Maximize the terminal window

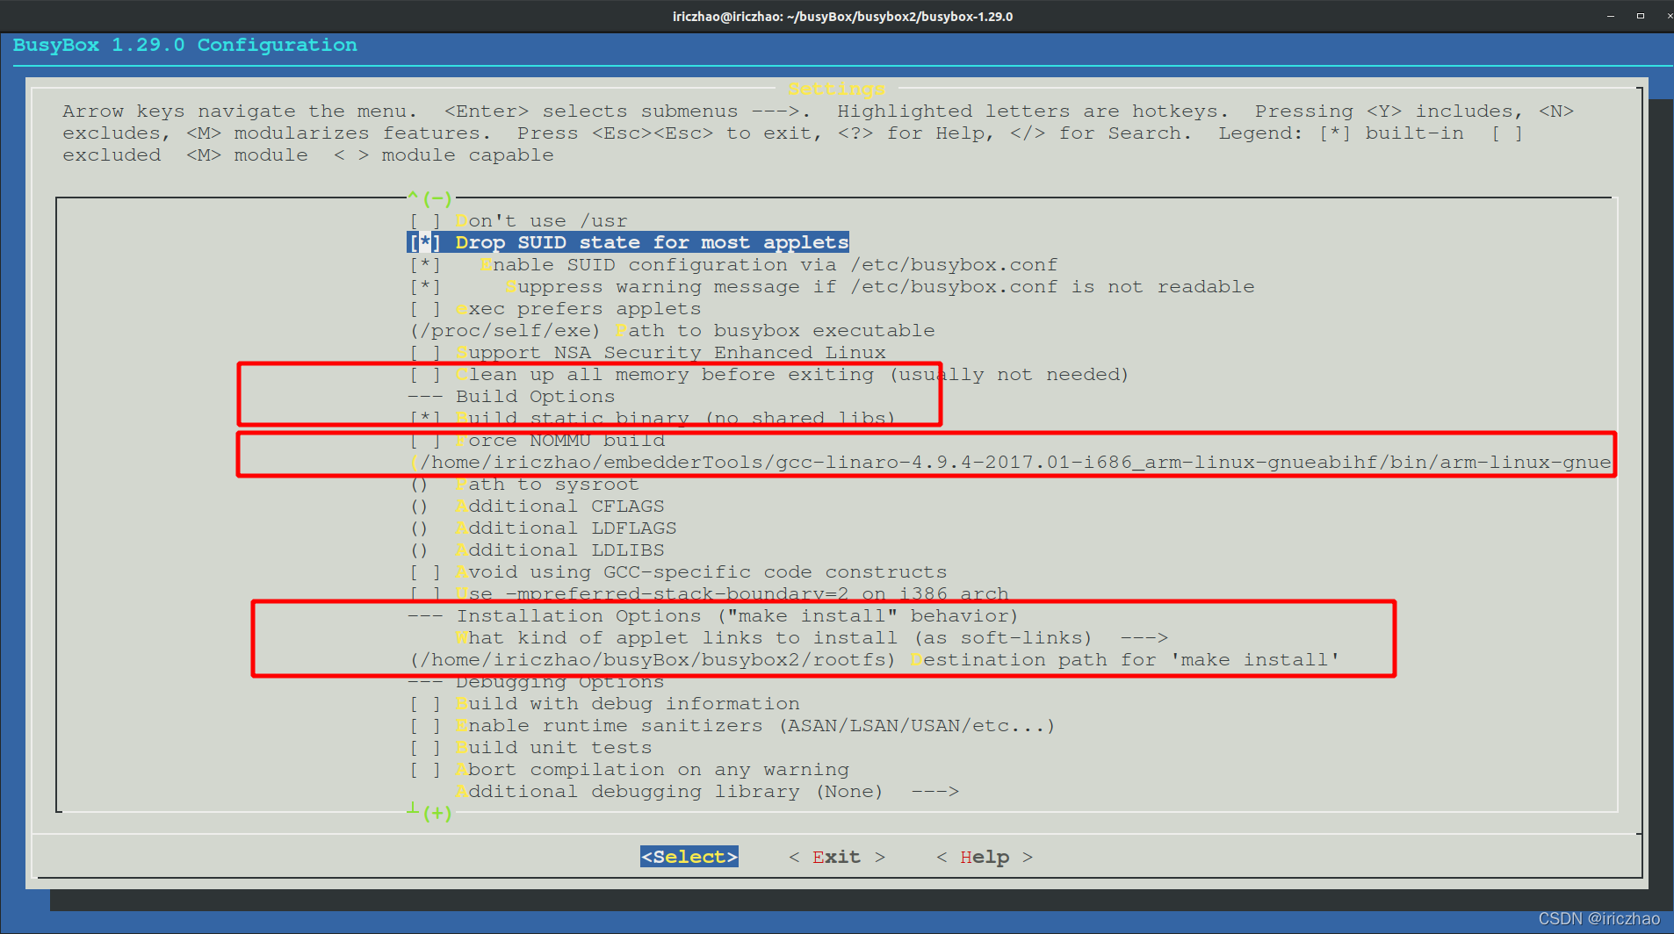coord(1640,16)
